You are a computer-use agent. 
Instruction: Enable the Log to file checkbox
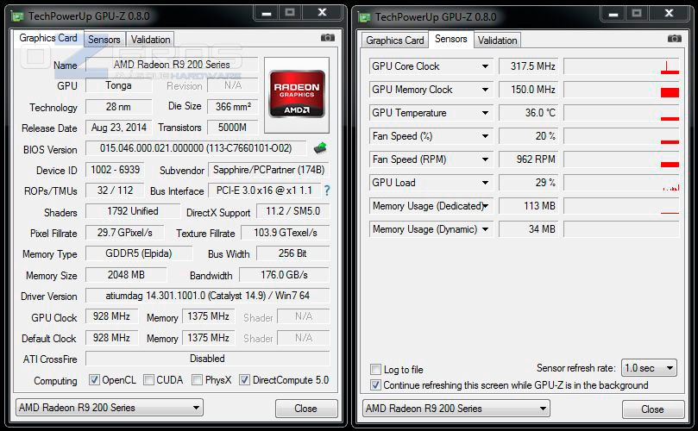tap(375, 370)
